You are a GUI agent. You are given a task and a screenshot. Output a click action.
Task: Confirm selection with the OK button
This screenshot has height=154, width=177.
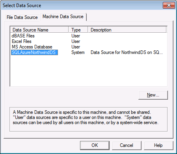tap(95, 145)
